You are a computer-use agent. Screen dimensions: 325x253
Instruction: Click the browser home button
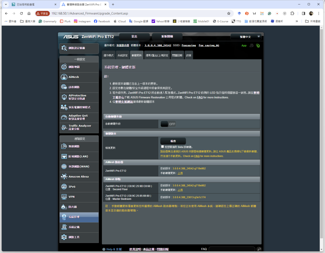29,13
